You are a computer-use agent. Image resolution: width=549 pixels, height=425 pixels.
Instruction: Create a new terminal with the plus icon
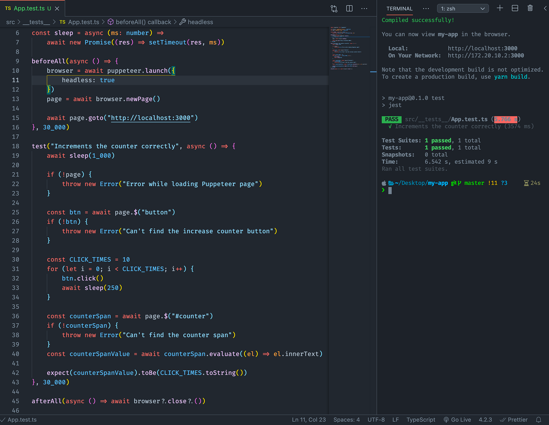[x=500, y=8]
